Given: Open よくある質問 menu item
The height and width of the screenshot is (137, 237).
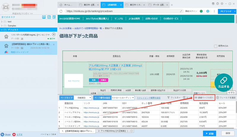Looking at the screenshot, I should pos(134,19).
